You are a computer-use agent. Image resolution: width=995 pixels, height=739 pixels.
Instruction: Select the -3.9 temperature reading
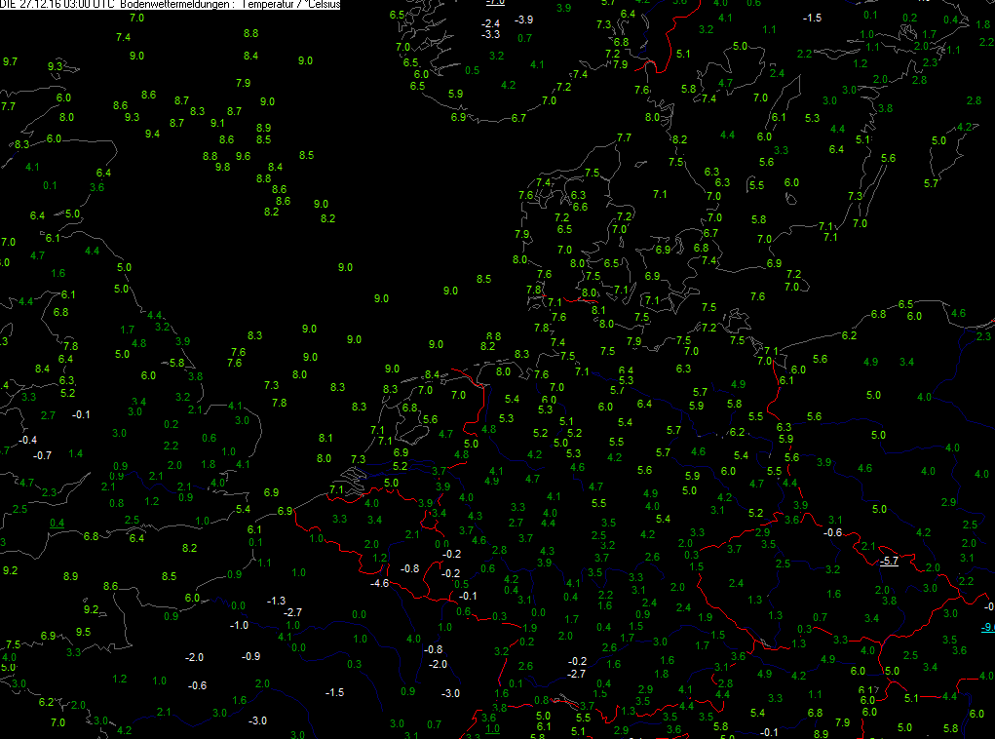(523, 20)
